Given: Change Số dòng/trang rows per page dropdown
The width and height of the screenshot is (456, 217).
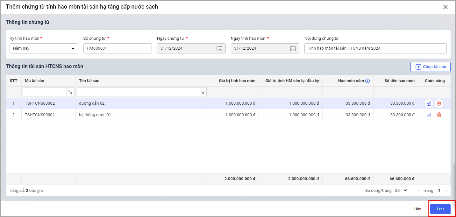Looking at the screenshot, I should [401, 191].
